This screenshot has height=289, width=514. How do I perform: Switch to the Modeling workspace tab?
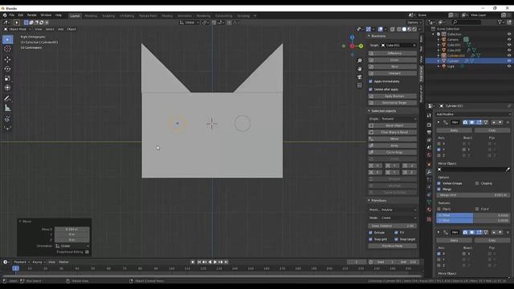91,16
